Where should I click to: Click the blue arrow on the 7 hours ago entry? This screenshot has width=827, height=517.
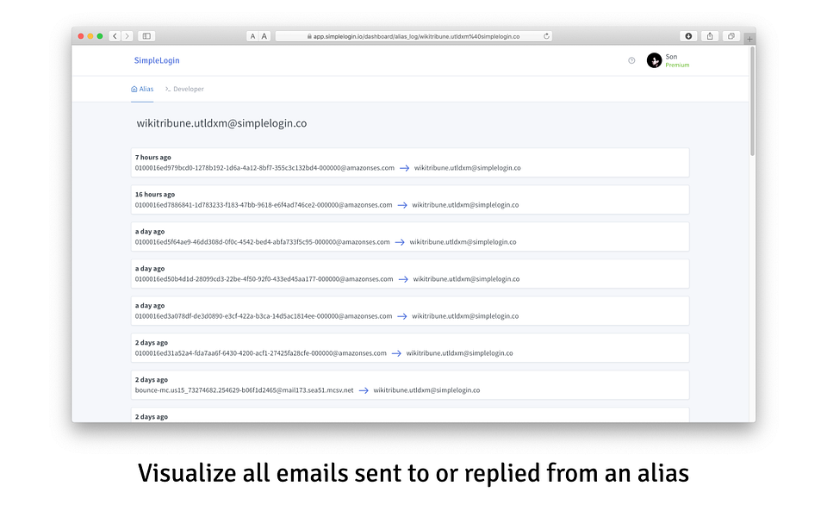pos(404,168)
